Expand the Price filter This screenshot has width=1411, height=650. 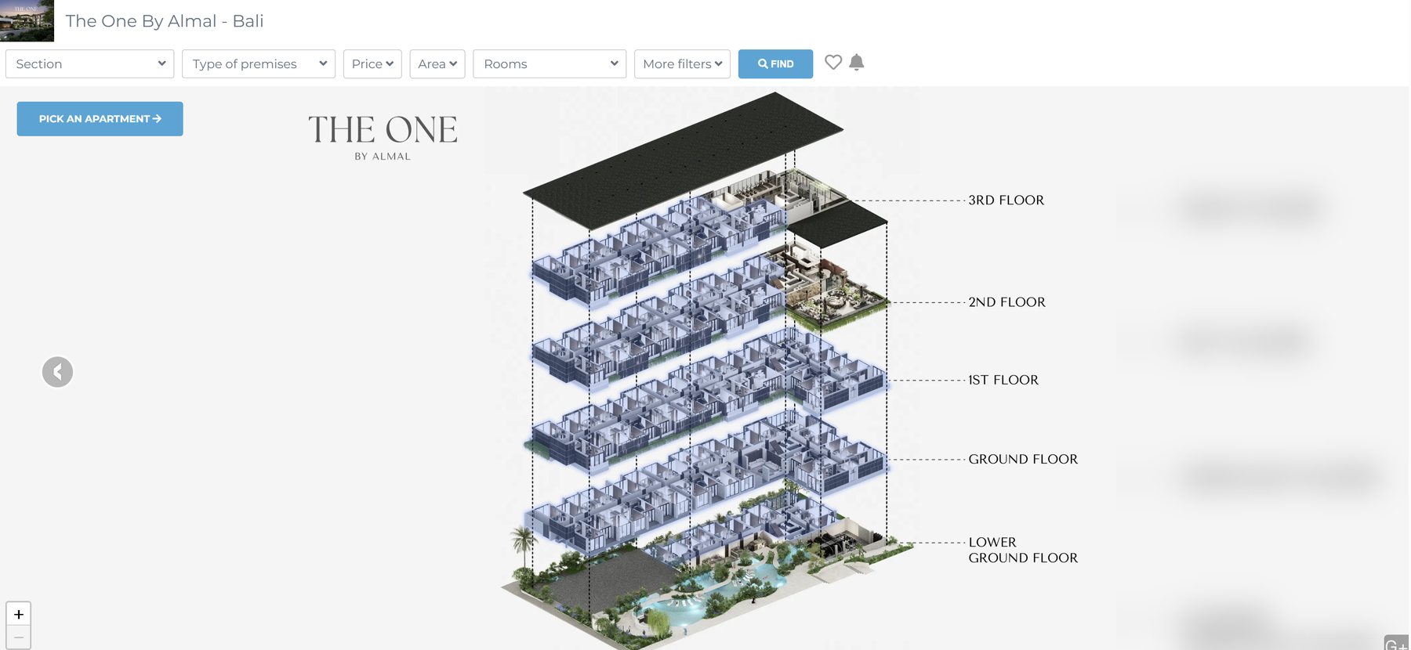[372, 64]
